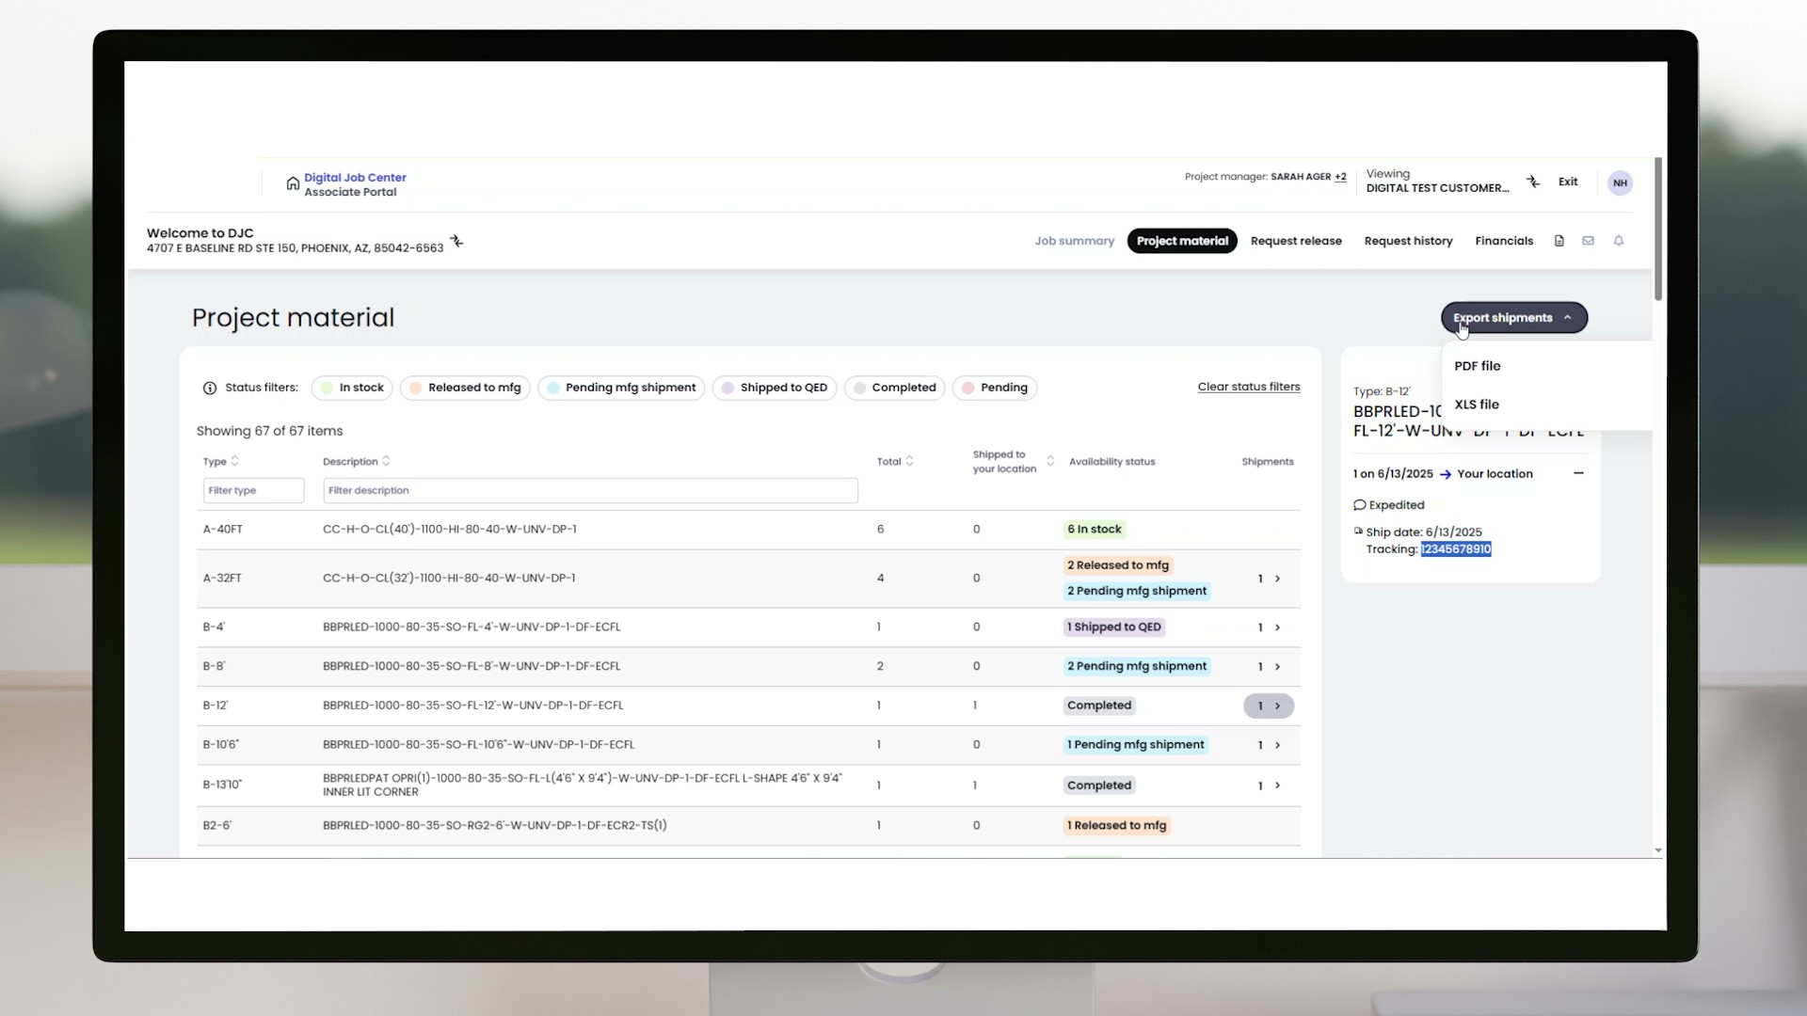
Task: Click the info icon next to Status filters
Action: pos(209,388)
